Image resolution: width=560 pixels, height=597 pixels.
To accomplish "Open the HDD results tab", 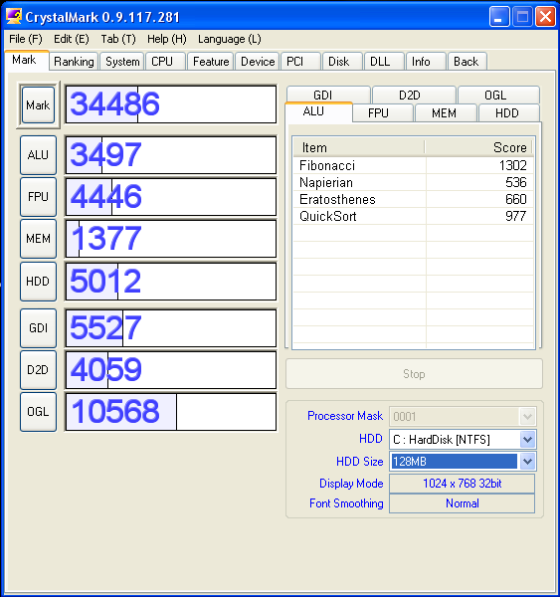I will [509, 112].
